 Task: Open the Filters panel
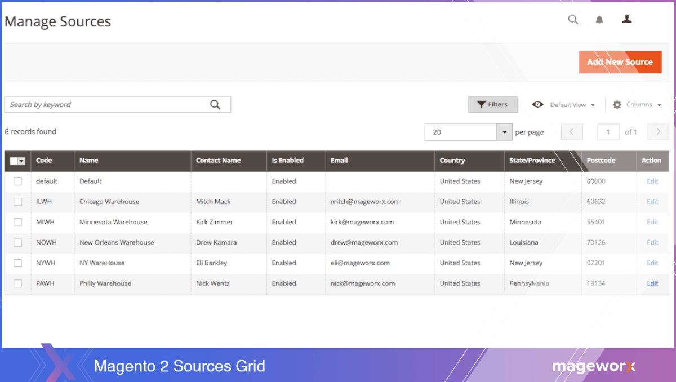click(492, 104)
